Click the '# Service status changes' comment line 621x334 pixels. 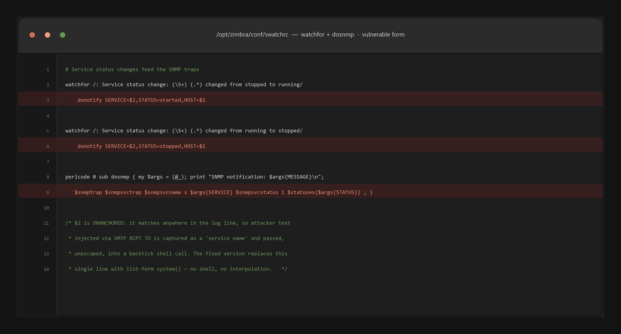pyautogui.click(x=132, y=70)
